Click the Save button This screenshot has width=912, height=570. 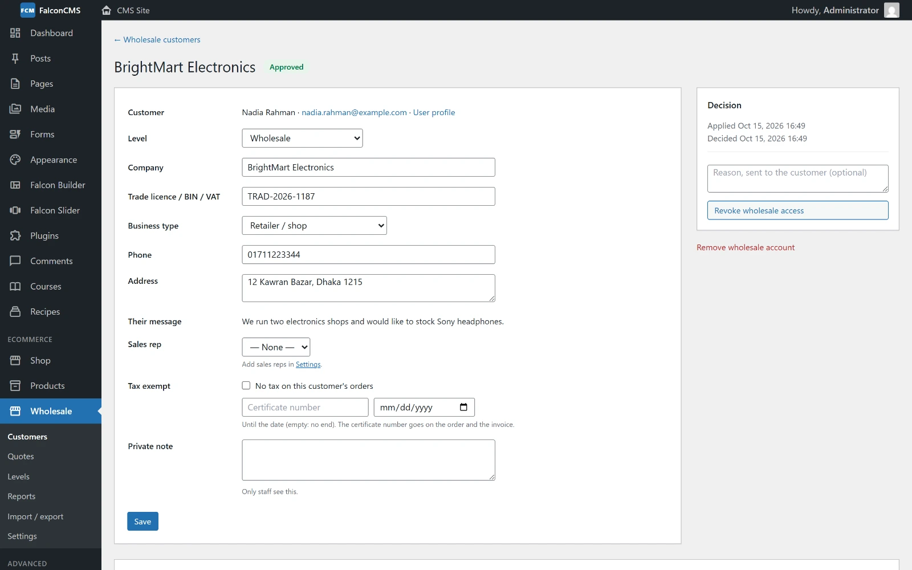[x=142, y=522]
